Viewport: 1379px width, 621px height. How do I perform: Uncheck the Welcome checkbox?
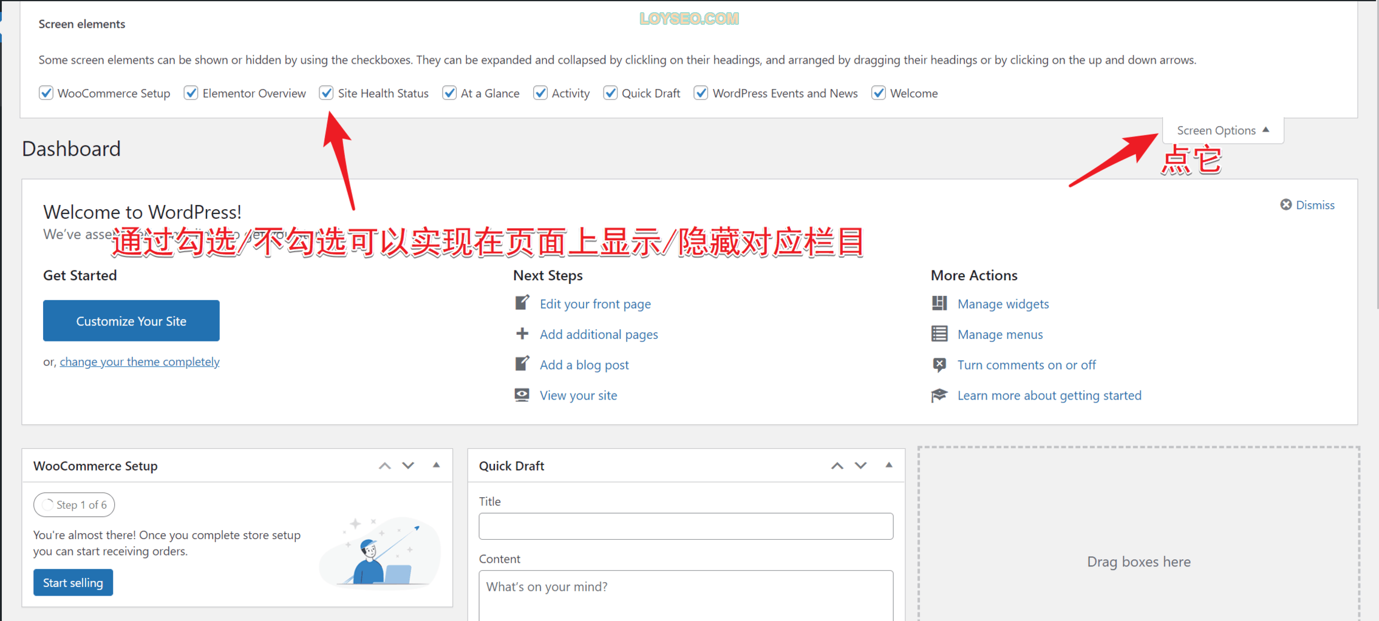pyautogui.click(x=879, y=93)
